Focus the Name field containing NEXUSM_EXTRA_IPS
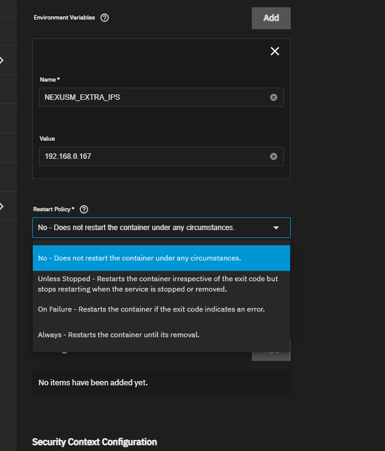Image resolution: width=385 pixels, height=451 pixels. tap(161, 97)
